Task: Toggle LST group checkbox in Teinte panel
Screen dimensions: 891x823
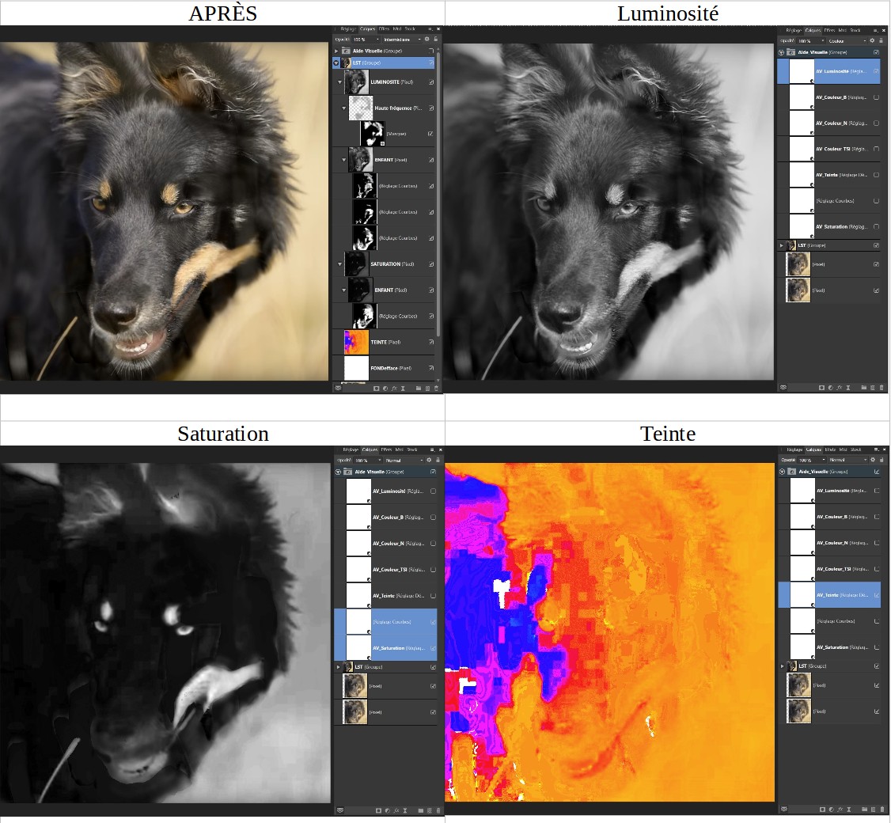Action: coord(877,666)
